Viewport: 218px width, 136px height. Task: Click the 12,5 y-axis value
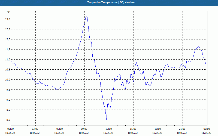pyautogui.click(x=8, y=29)
